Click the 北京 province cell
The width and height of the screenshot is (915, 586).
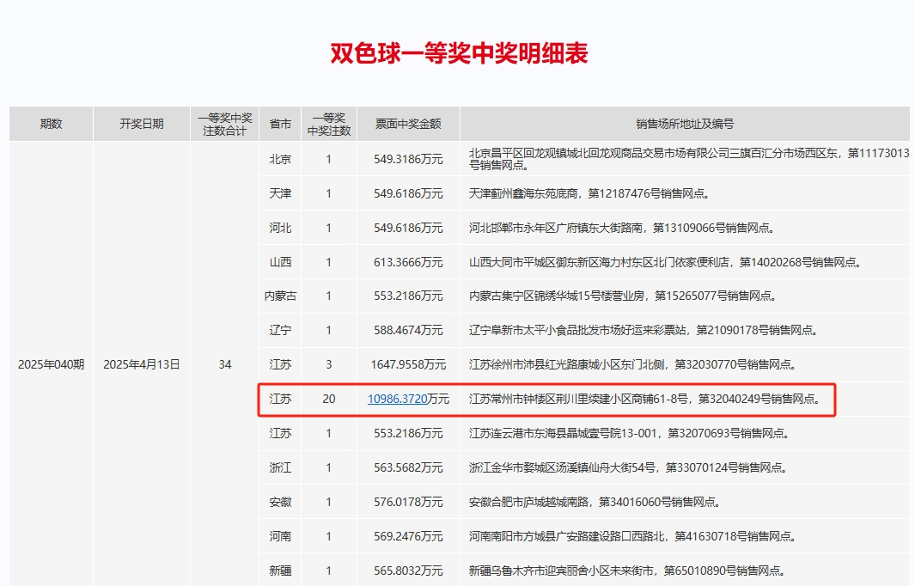[x=280, y=159]
